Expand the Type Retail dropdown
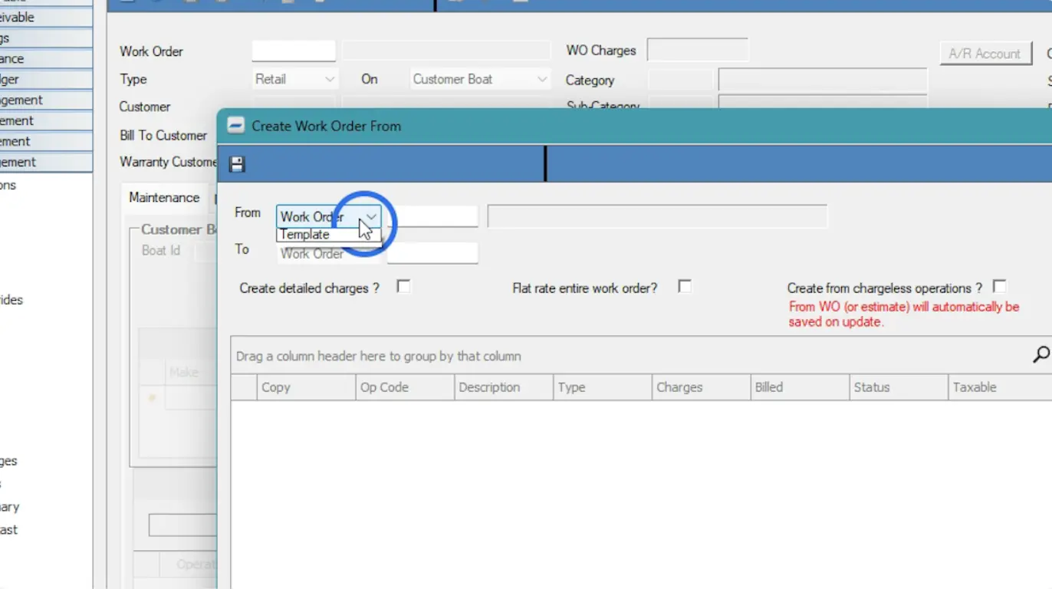Image resolution: width=1052 pixels, height=589 pixels. tap(330, 79)
